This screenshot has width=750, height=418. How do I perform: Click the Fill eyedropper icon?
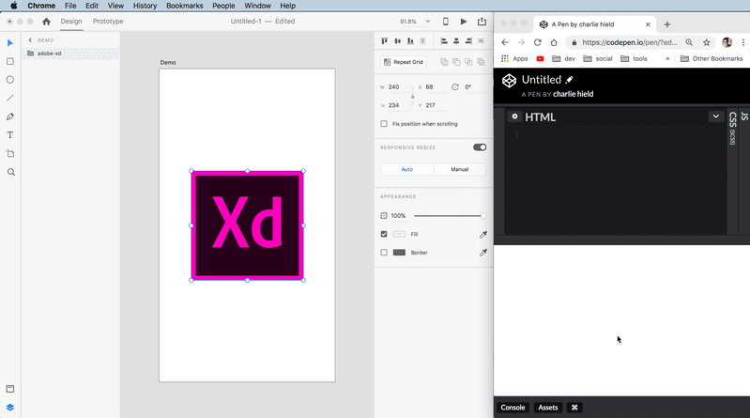click(x=483, y=234)
